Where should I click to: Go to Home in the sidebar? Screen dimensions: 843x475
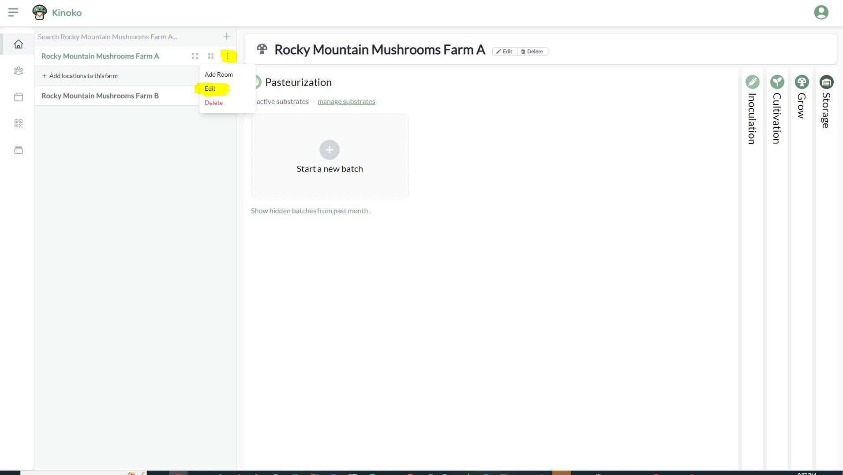tap(19, 44)
